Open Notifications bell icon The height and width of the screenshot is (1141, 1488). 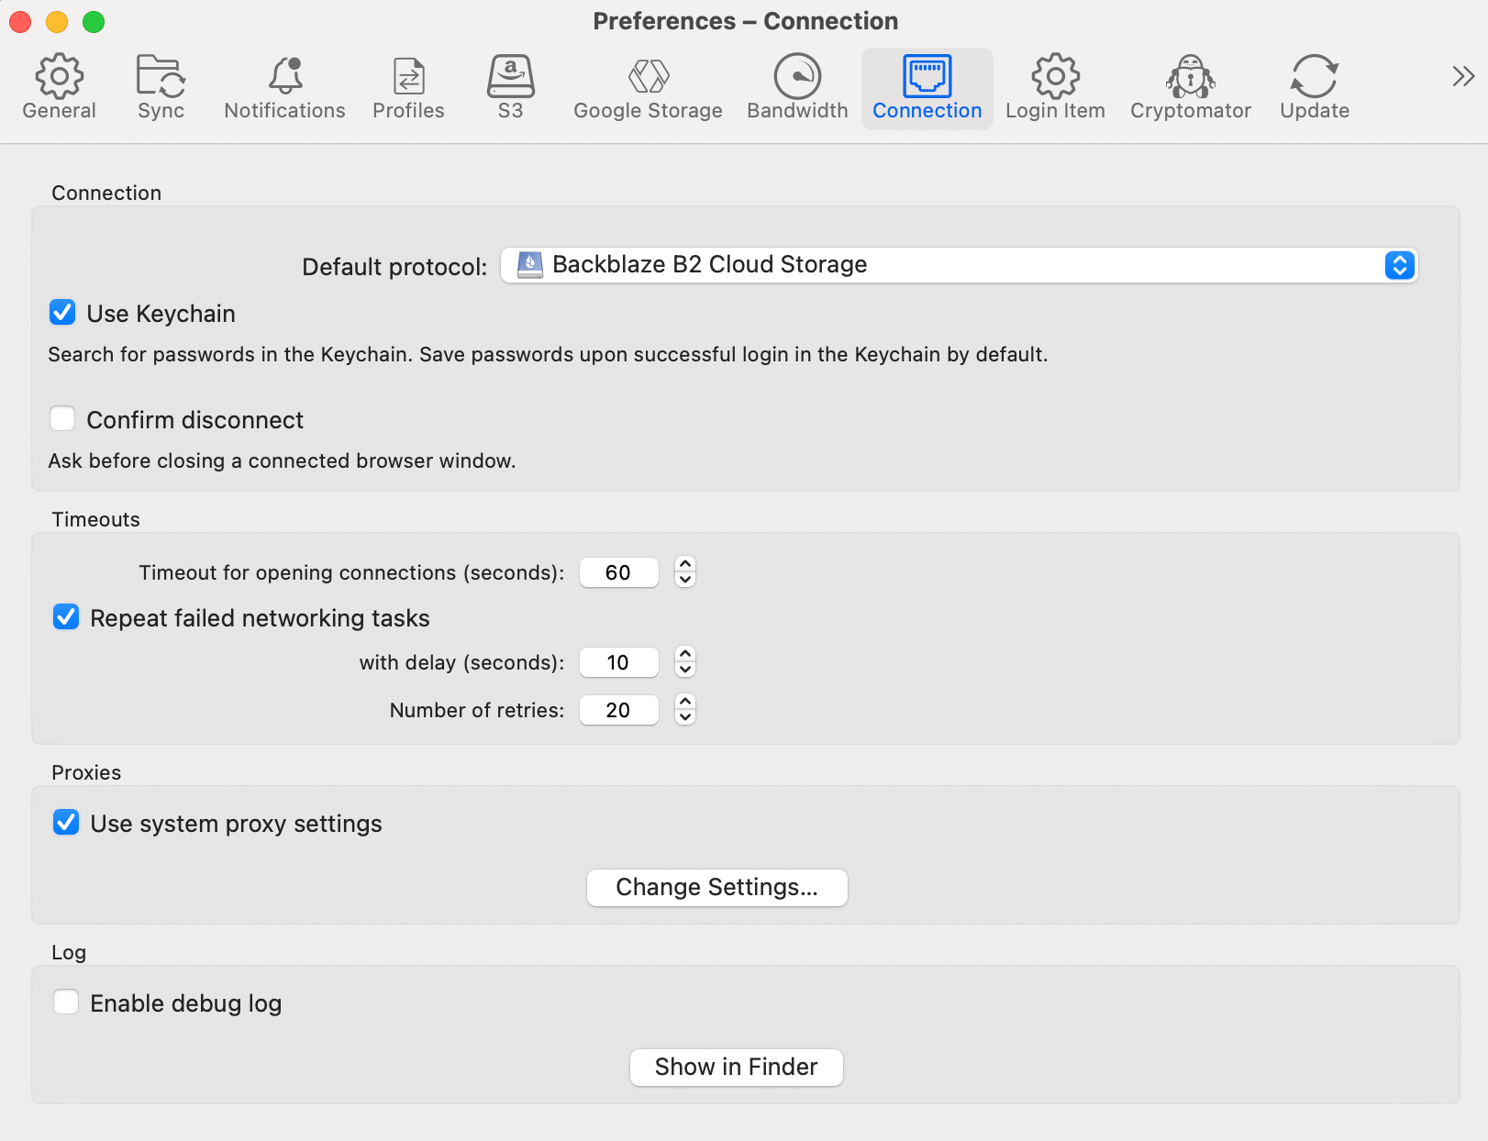(x=285, y=75)
